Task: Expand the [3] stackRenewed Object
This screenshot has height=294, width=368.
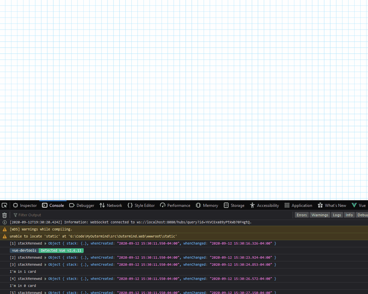Action: pyautogui.click(x=45, y=265)
